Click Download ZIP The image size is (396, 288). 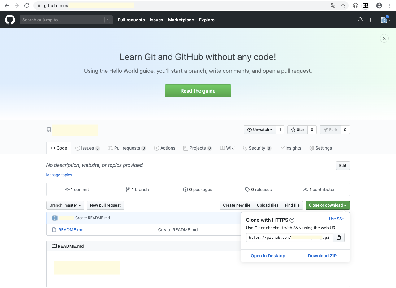(x=322, y=256)
